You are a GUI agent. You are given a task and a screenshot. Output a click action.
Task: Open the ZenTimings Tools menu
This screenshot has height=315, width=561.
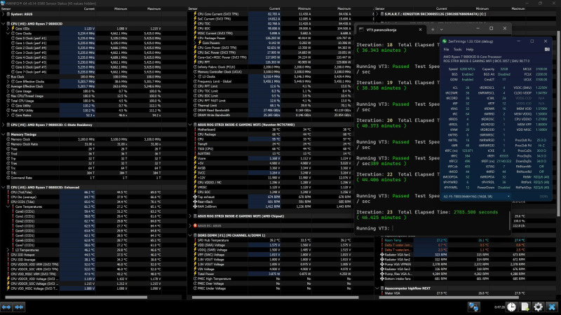tap(458, 50)
